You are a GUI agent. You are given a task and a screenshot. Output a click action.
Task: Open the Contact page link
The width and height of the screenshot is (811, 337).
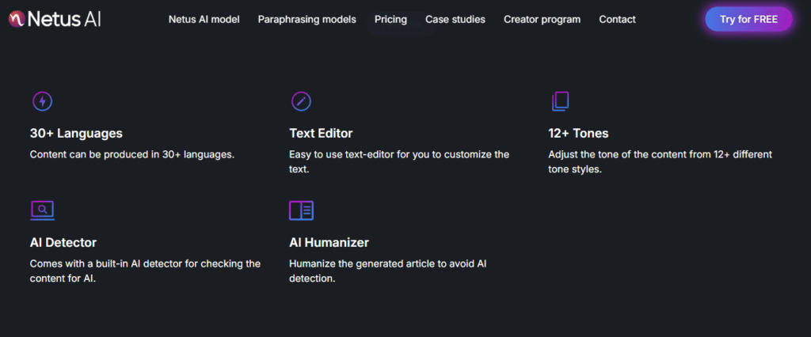(x=617, y=19)
